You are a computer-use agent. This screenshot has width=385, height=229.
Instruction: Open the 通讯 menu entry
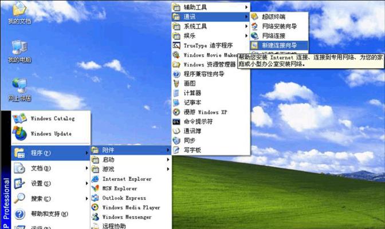point(211,17)
